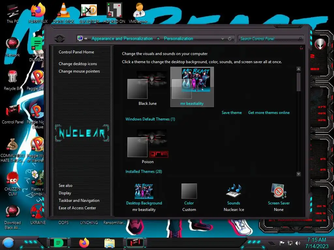This screenshot has height=250, width=334.
Task: Launch Firefox from the taskbar
Action: coord(84,243)
